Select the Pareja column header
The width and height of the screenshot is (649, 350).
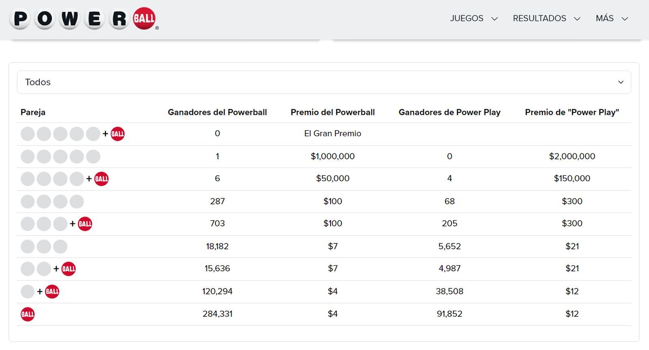[33, 112]
